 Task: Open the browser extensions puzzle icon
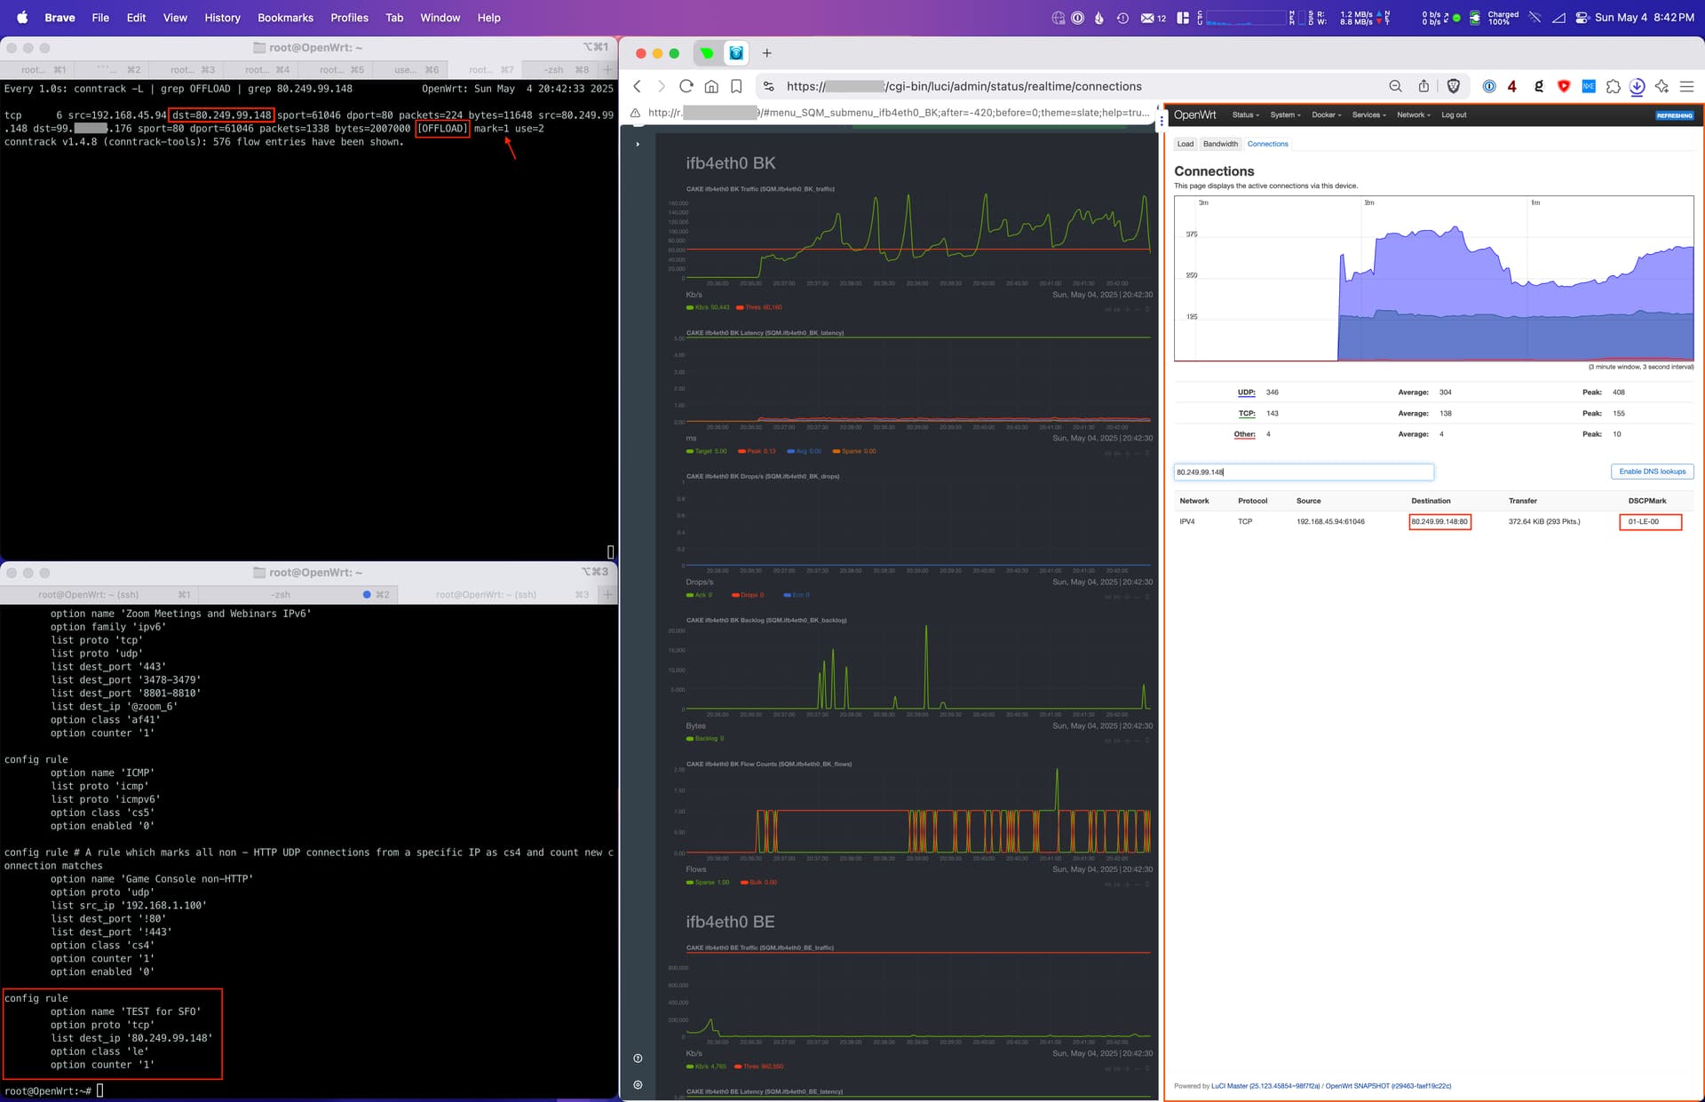1613,86
